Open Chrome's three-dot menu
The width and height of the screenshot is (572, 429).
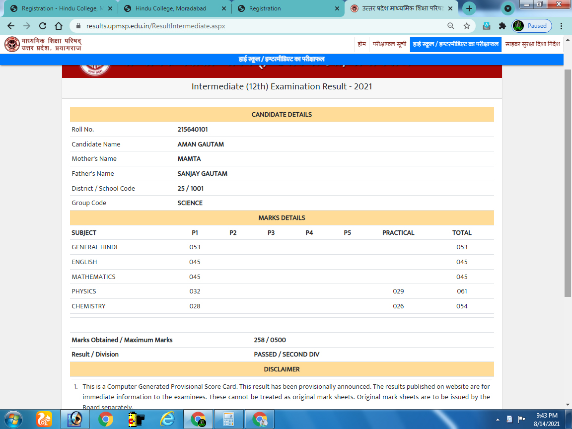point(562,26)
